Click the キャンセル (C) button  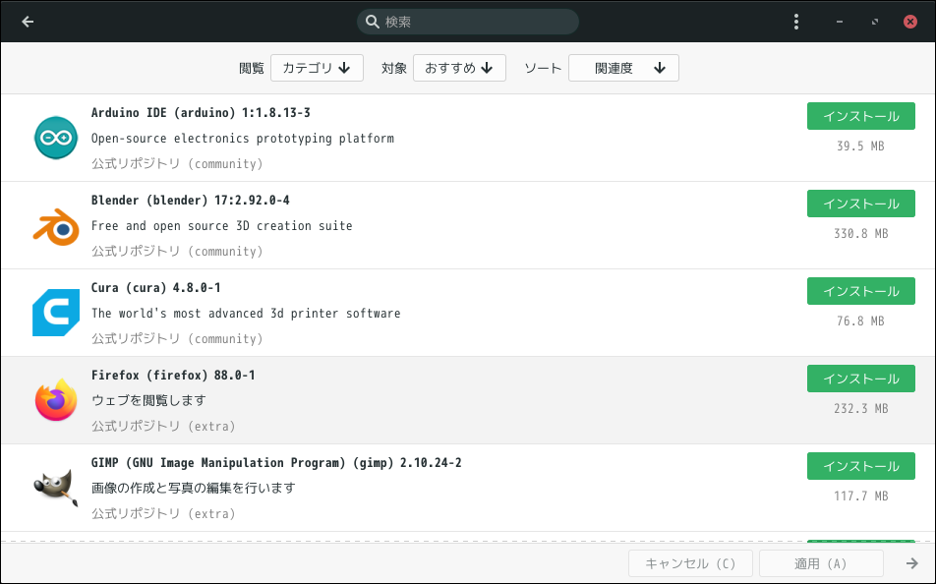(x=690, y=563)
